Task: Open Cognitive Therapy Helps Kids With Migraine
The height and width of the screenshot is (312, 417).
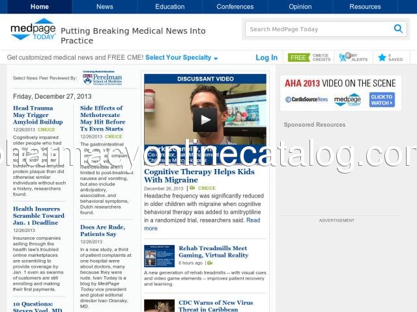Action: 199,175
